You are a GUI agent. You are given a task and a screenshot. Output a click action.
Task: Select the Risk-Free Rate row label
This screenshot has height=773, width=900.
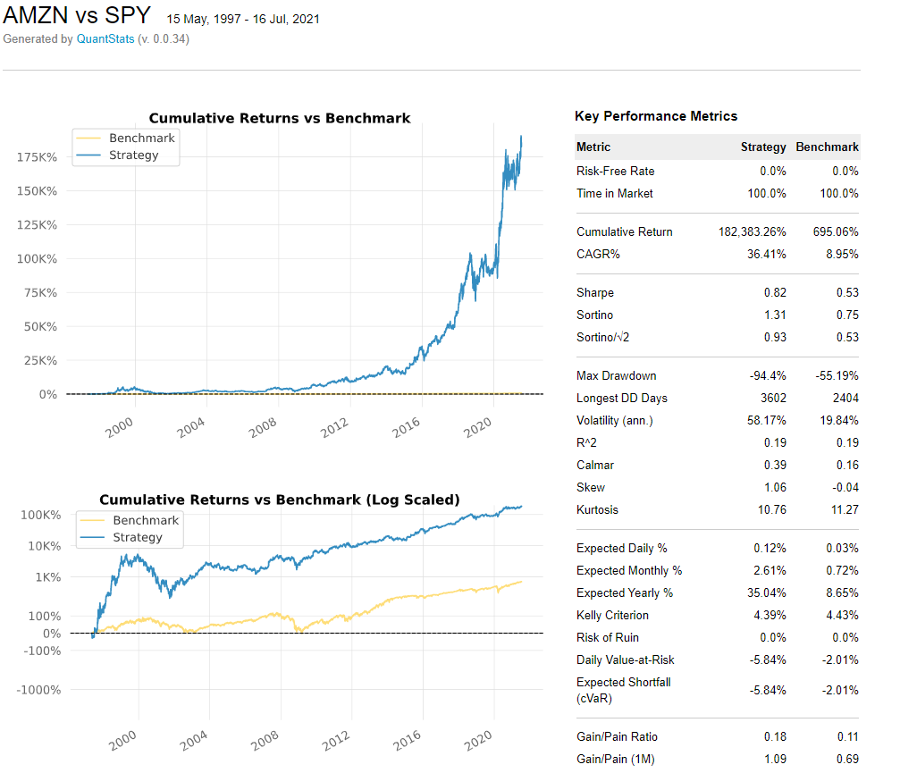(615, 171)
